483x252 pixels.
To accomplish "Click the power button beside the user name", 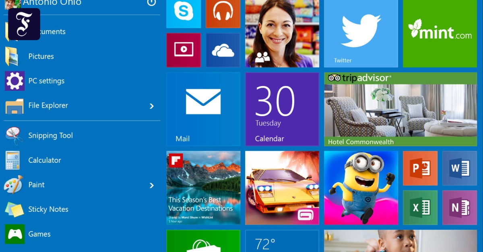I will (151, 3).
